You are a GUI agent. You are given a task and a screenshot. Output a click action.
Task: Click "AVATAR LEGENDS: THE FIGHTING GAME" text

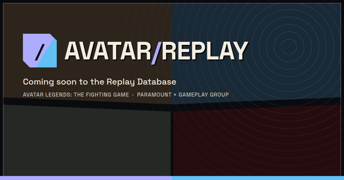coord(76,95)
